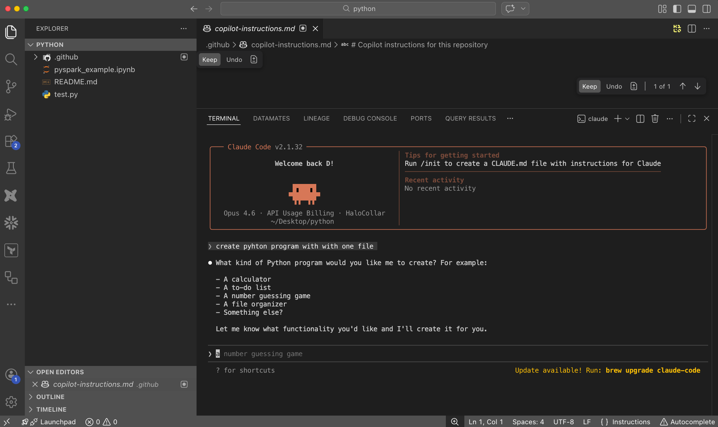Toggle the split editor layout
718x427 pixels.
click(x=692, y=28)
